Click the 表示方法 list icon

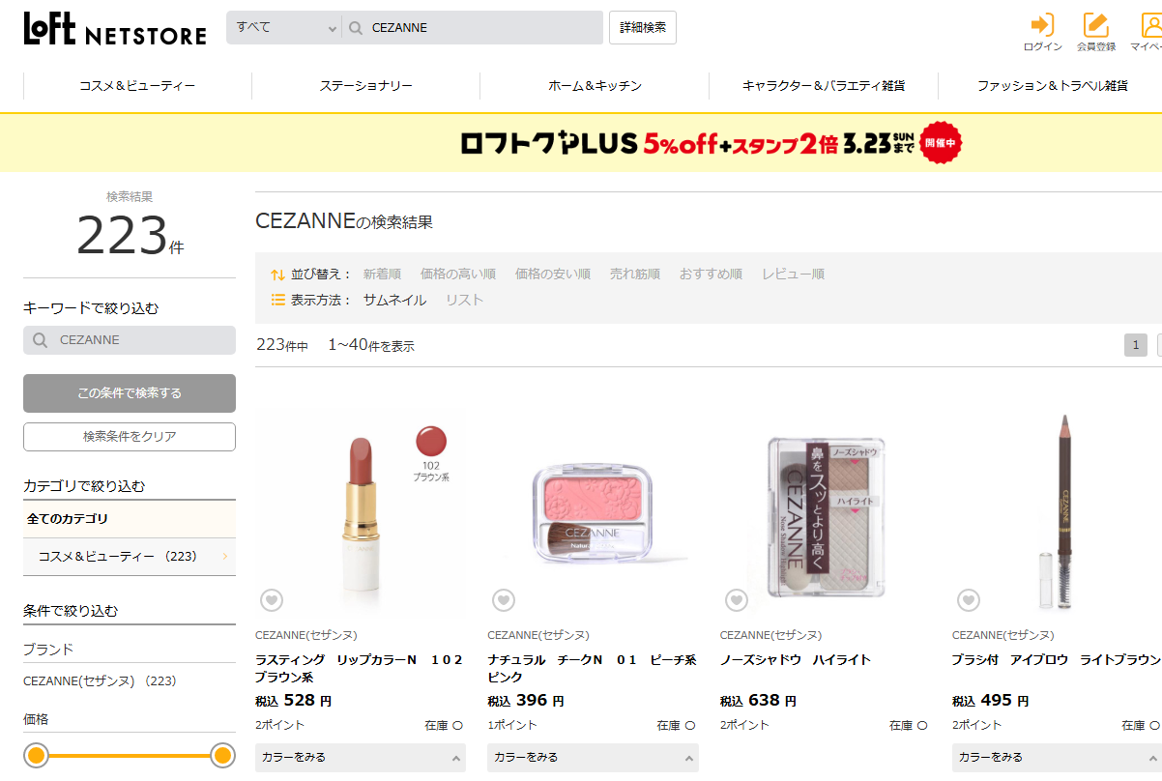point(277,300)
